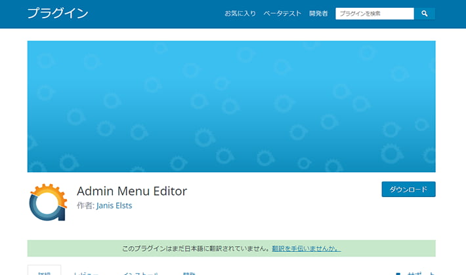466x275 pixels.
Task: Focus the プラグインを検索 search field
Action: pos(375,14)
